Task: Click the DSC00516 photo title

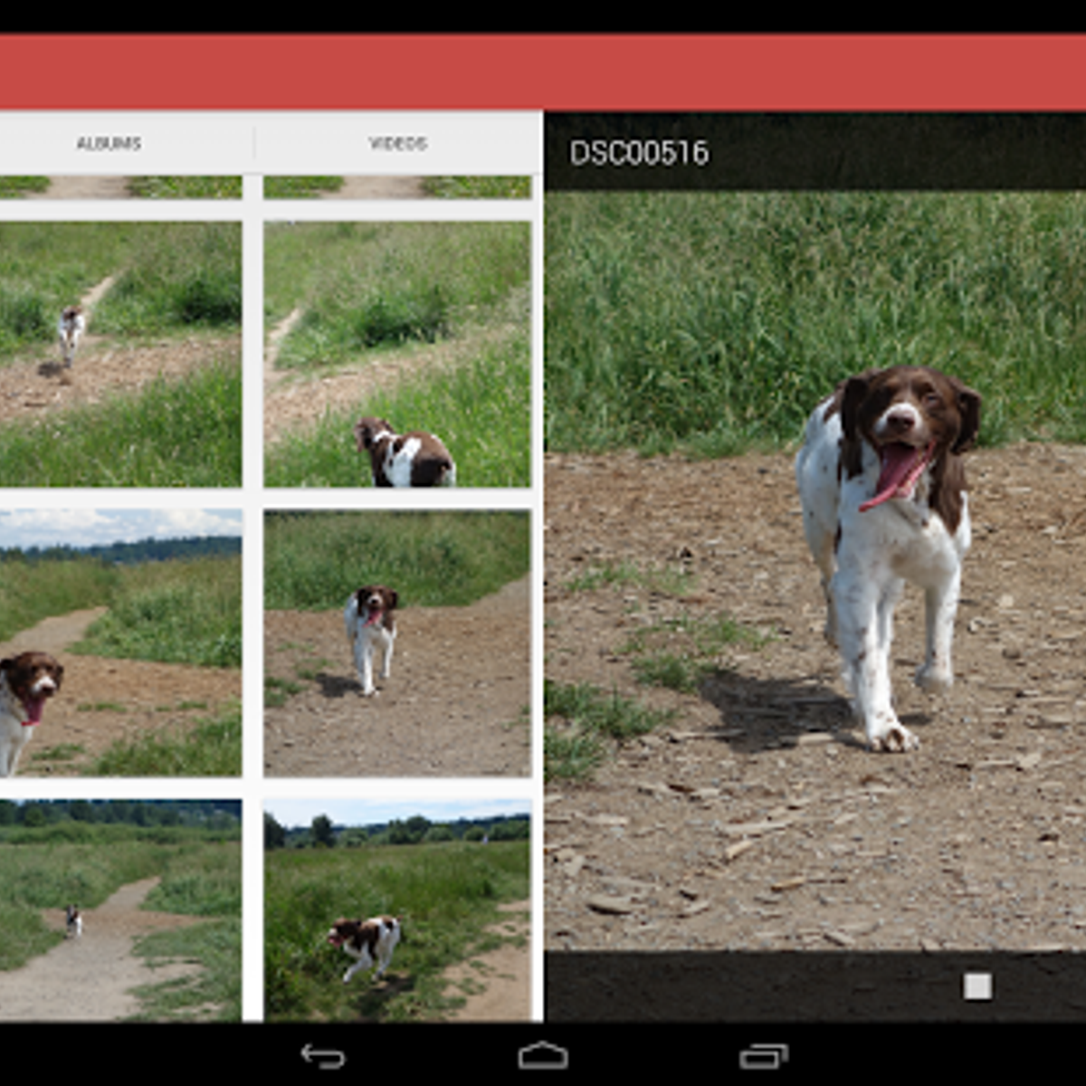Action: [639, 153]
